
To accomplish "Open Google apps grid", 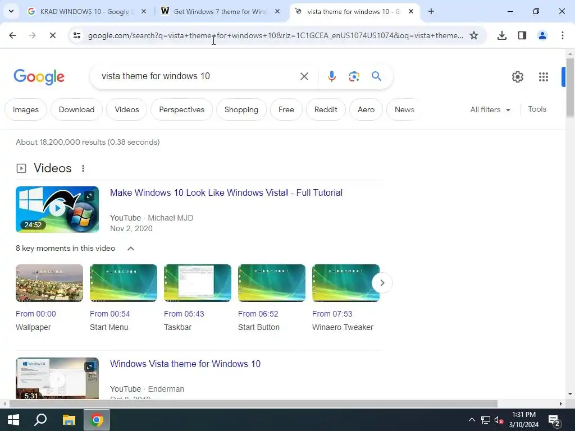I will 543,76.
